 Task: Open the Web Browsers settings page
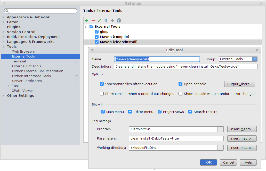click(23, 52)
